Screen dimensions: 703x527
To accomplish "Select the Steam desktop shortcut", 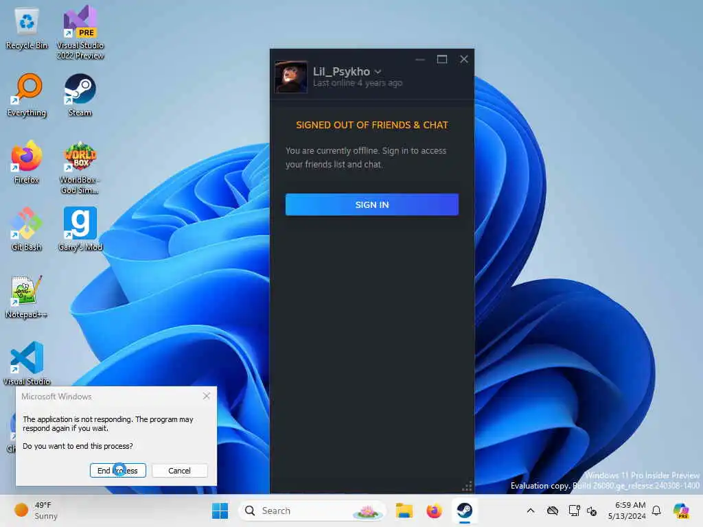I will click(80, 95).
